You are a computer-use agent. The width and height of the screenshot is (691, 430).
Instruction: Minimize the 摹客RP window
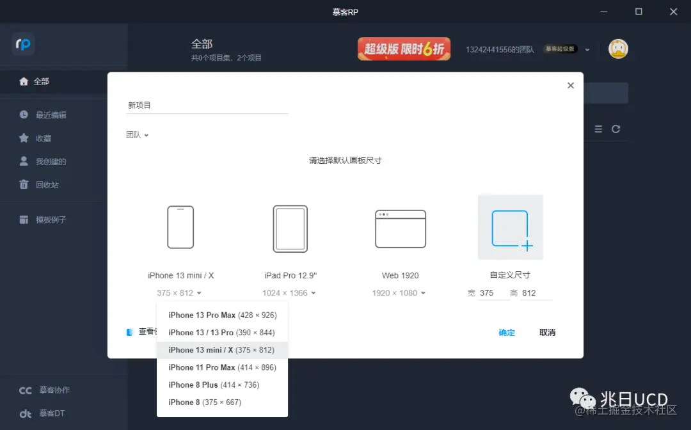click(604, 12)
